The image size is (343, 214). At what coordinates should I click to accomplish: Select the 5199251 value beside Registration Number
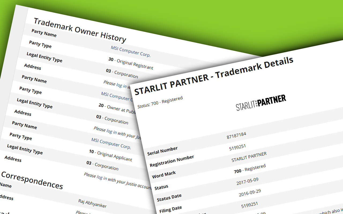(x=237, y=147)
